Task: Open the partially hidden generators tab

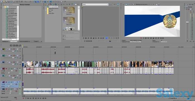Action: [x=36, y=41]
